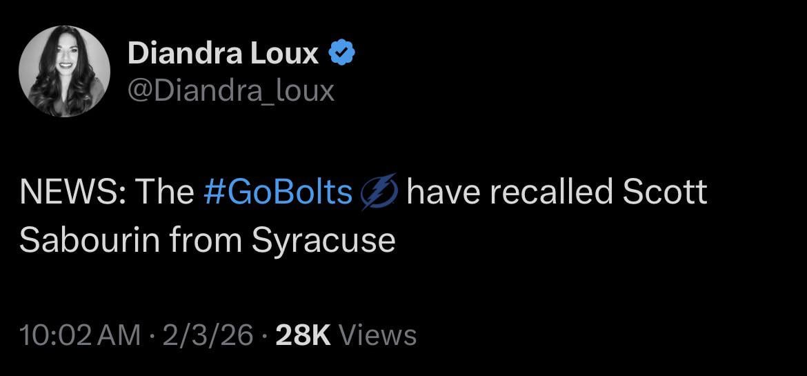
Task: Click the 10:02 AM timestamp
Action: pos(81,335)
